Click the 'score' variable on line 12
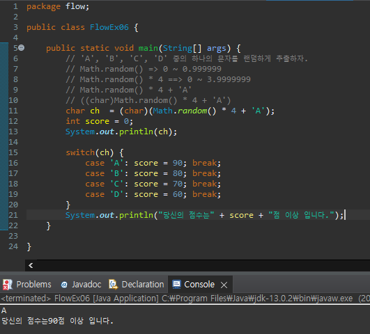This screenshot has width=370, height=334. [98, 121]
